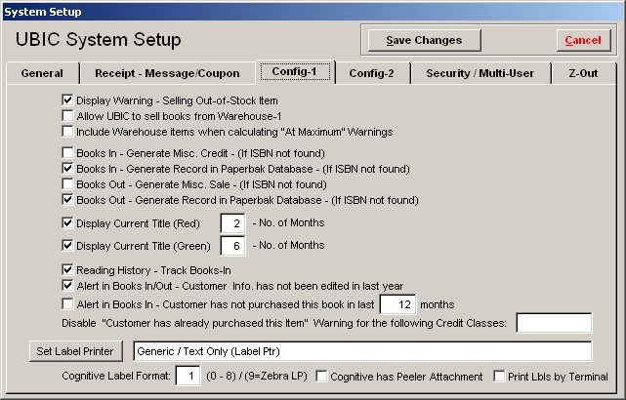Enable Books Out Generate Misc. Sale option
The image size is (626, 400).
tap(67, 183)
